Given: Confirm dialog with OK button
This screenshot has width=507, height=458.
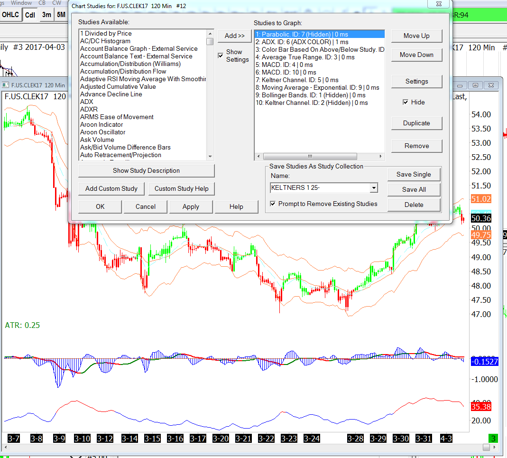Looking at the screenshot, I should pos(100,207).
